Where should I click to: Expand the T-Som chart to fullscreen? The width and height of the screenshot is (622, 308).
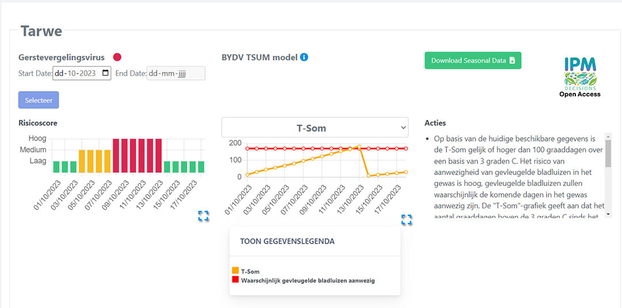(407, 219)
